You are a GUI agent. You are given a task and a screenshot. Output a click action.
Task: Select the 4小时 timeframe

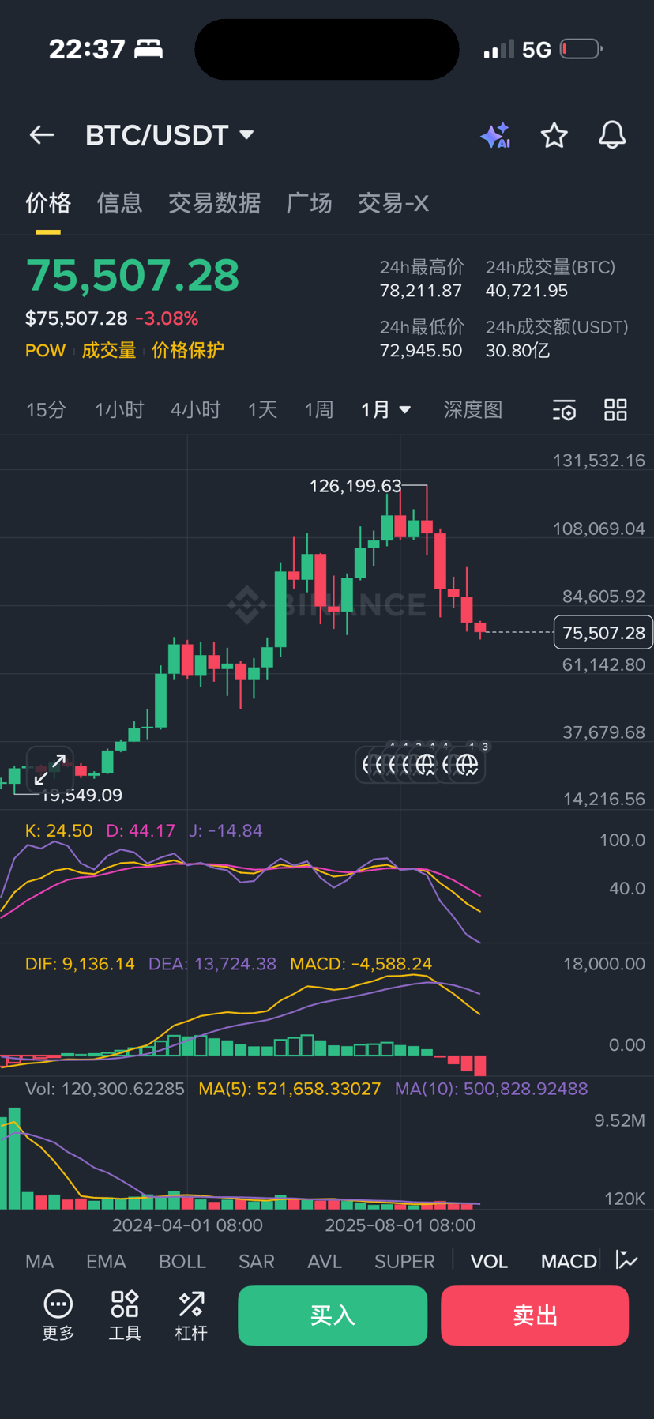(x=195, y=410)
